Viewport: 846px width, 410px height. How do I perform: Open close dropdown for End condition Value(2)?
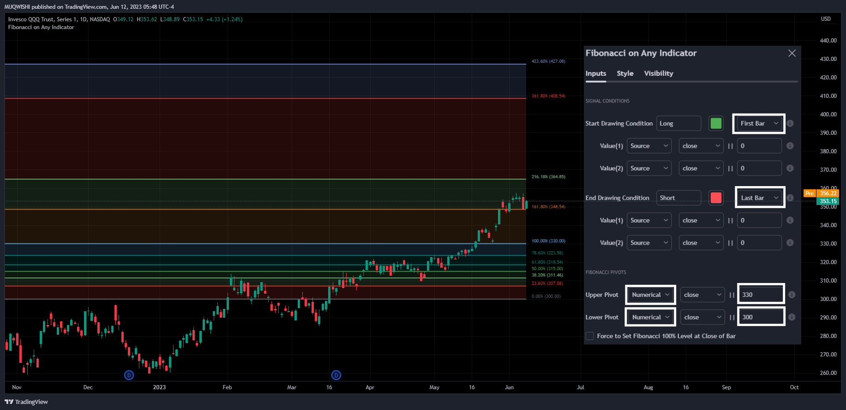[701, 242]
